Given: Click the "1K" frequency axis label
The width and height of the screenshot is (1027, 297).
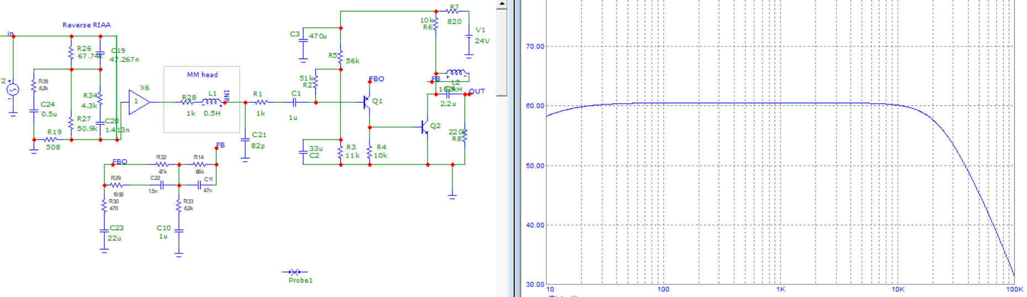Looking at the screenshot, I should [781, 289].
